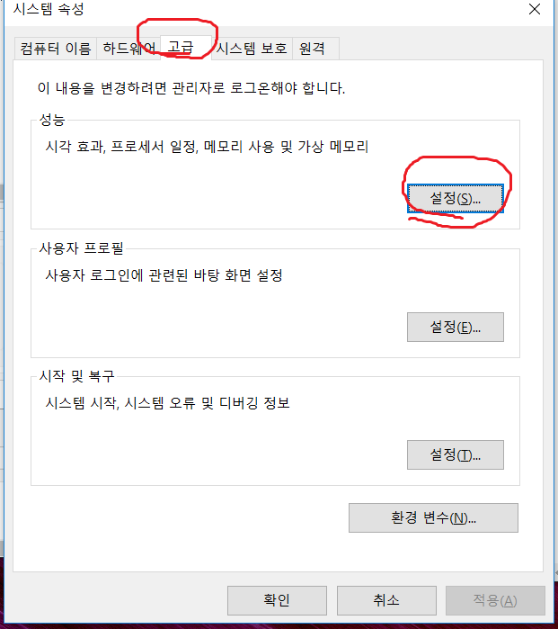Go to the 시스템 보호 tab
The height and width of the screenshot is (629, 558).
(252, 49)
